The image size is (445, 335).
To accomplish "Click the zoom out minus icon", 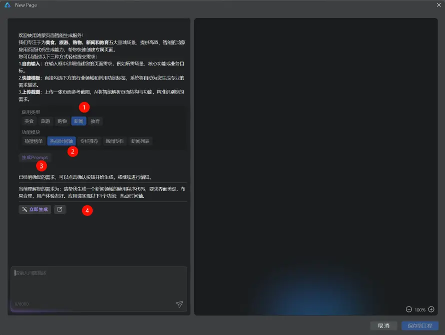I will (x=408, y=309).
